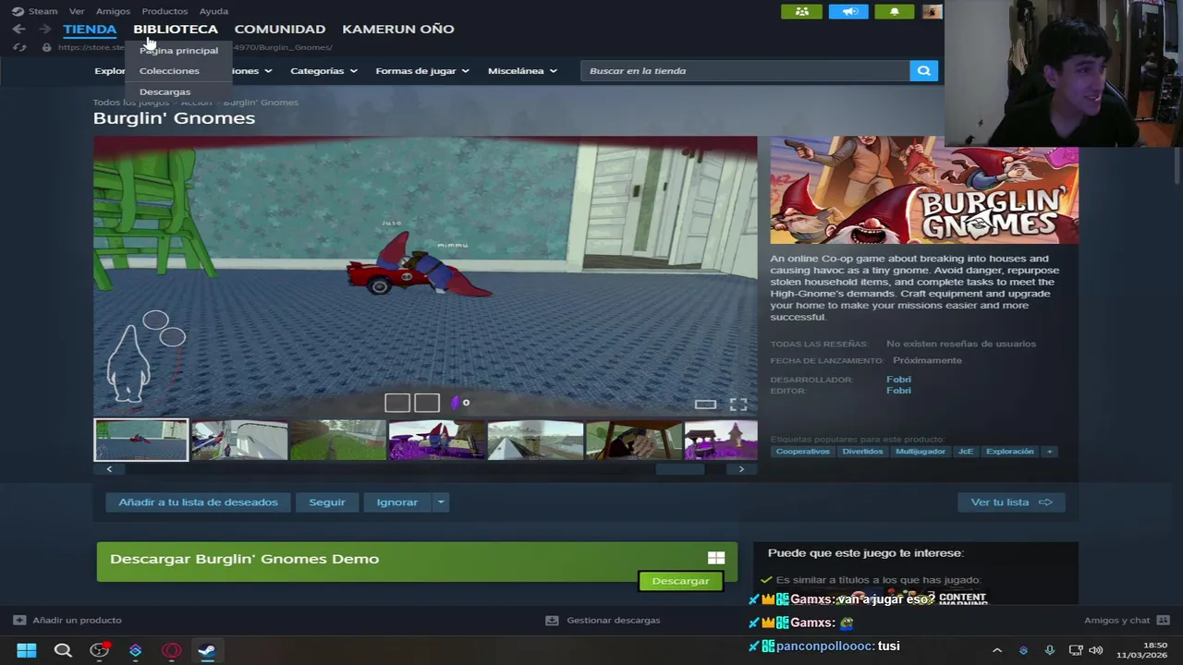This screenshot has height=665, width=1183.
Task: Click the Burglin' Gnomes breadcrumb link
Action: 261,103
